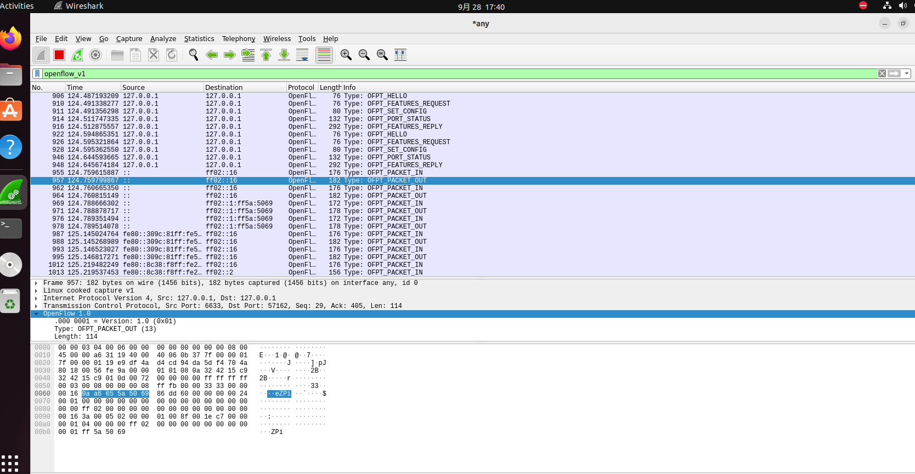Close the capture file using the toolbar X icon
915x474 pixels.
pyautogui.click(x=154, y=55)
